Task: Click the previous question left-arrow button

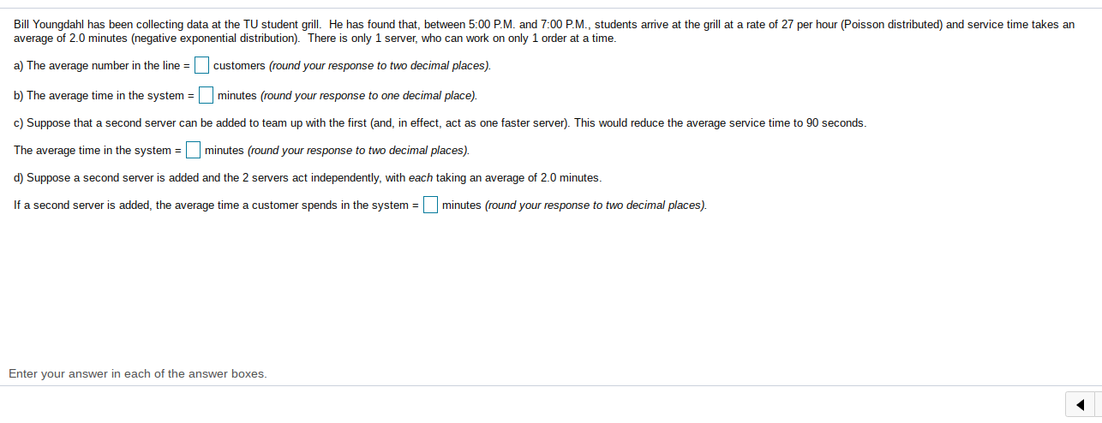Action: [1079, 404]
